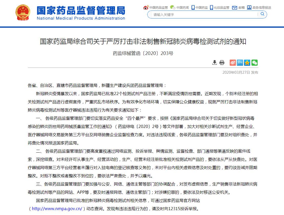This screenshot has height=215, width=284.
Task: Click the notice headline 国家药监局综合司关于严厉打击…的通知
Action: click(x=143, y=41)
